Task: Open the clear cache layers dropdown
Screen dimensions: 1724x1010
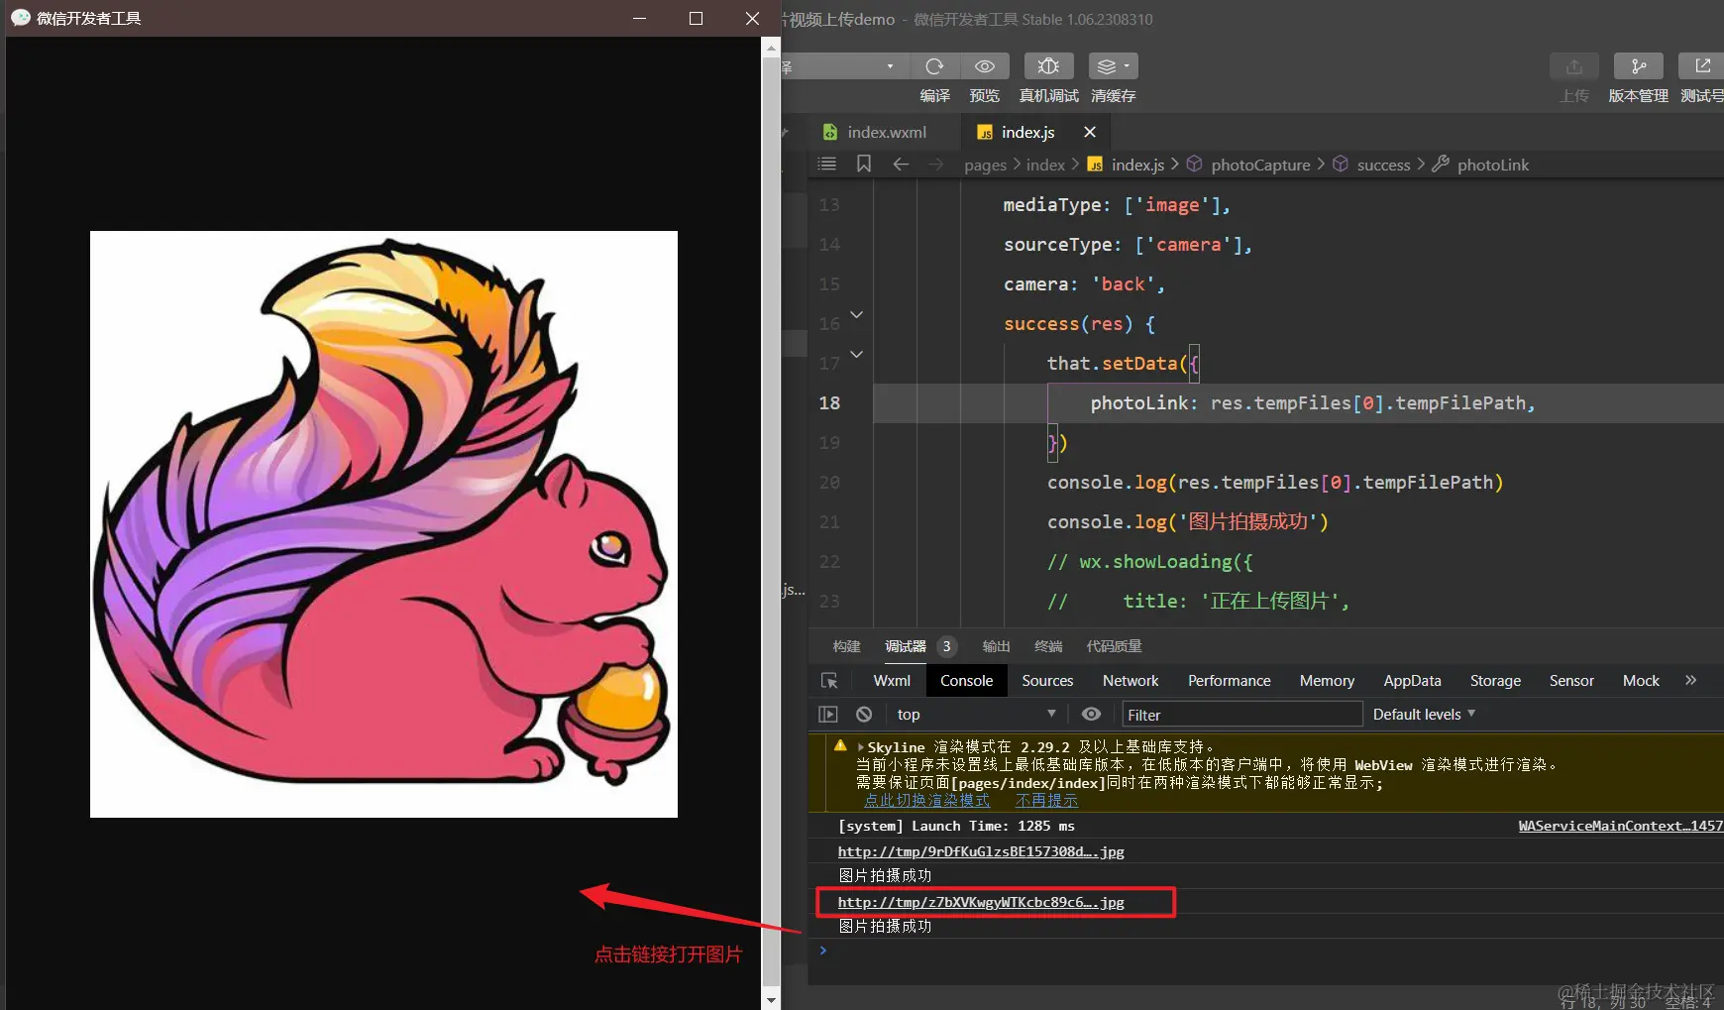Action: click(1113, 66)
